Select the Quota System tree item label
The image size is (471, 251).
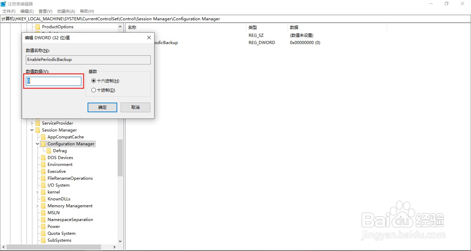coord(61,233)
